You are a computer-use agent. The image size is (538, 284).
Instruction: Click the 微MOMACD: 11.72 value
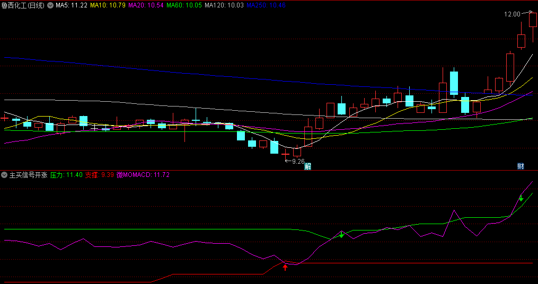click(x=143, y=175)
